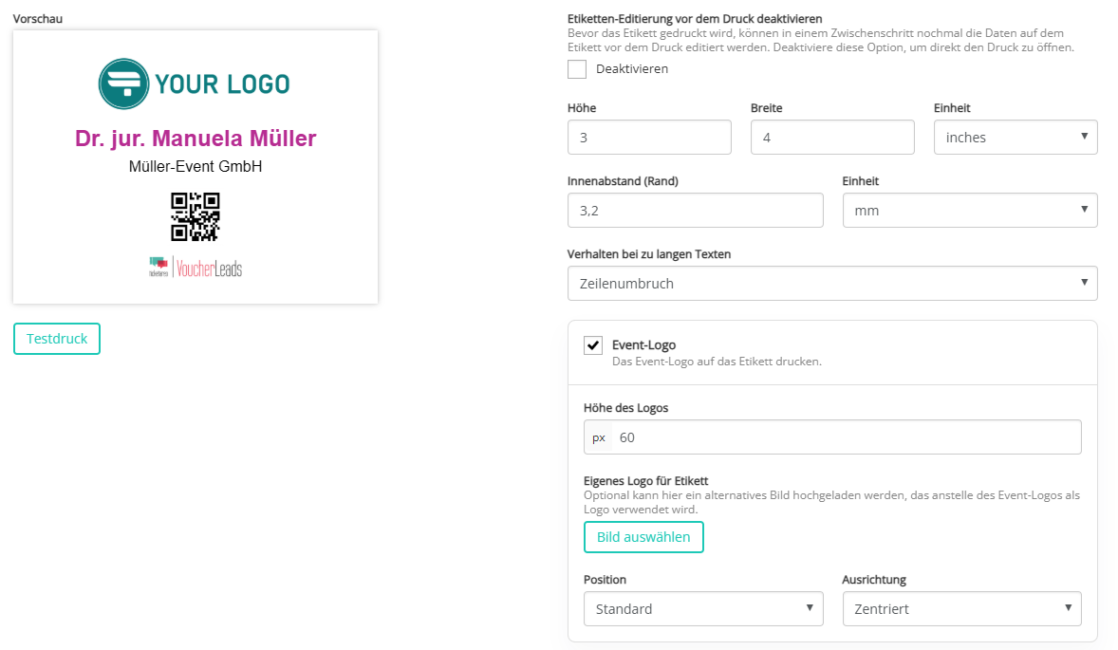Click the Höhe des Logos input field

coord(847,437)
